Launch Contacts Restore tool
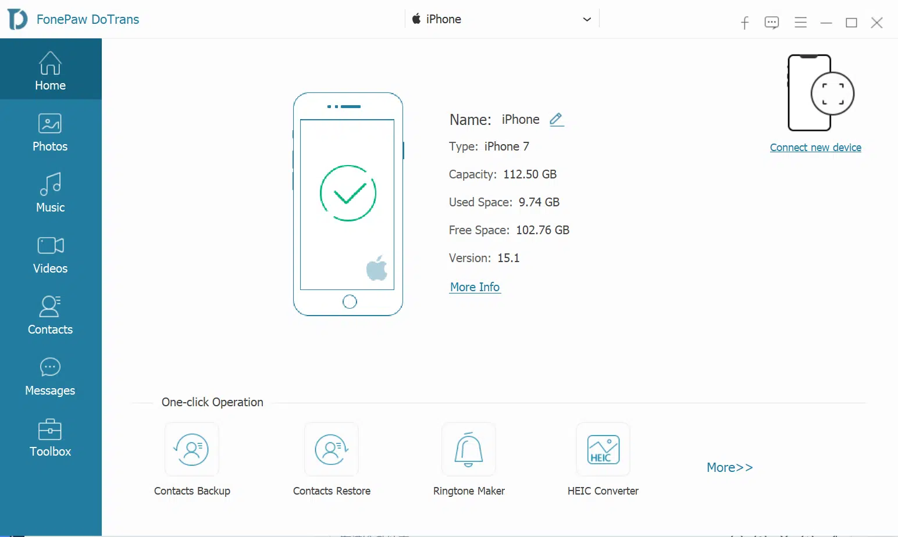 pyautogui.click(x=332, y=459)
